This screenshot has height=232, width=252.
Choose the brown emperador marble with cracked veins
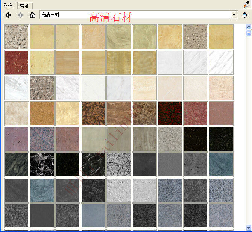pos(144,114)
